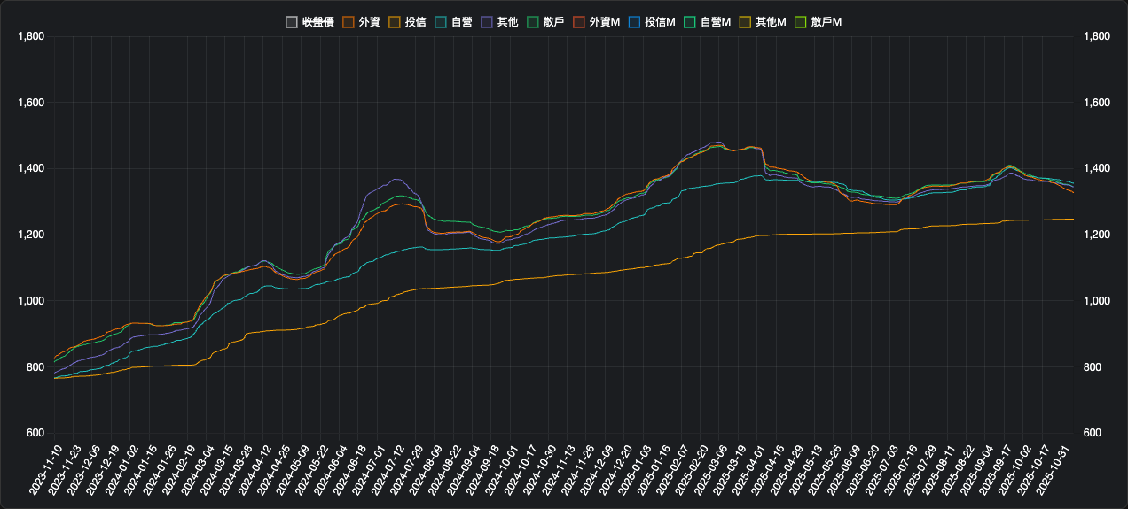
Task: Toggle the 散戶 legend entry
Action: coord(532,21)
